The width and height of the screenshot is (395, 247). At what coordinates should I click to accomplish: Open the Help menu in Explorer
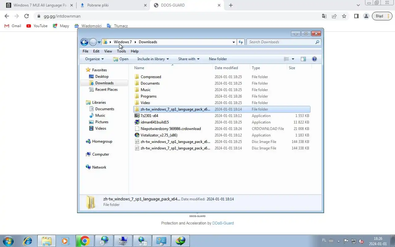[135, 51]
